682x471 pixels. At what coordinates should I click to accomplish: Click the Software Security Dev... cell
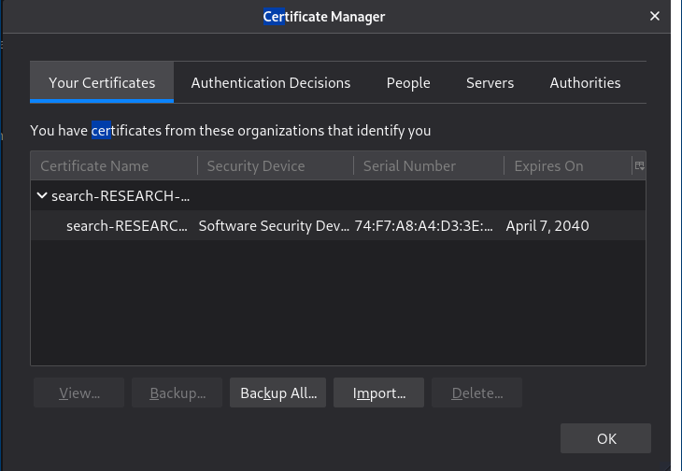[274, 226]
